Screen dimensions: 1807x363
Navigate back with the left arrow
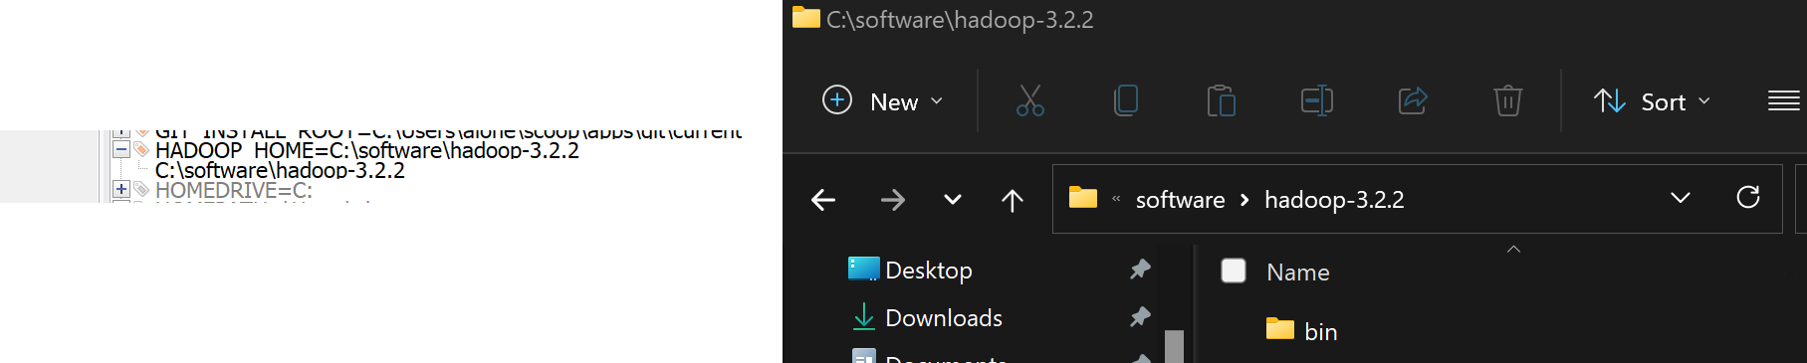point(823,200)
